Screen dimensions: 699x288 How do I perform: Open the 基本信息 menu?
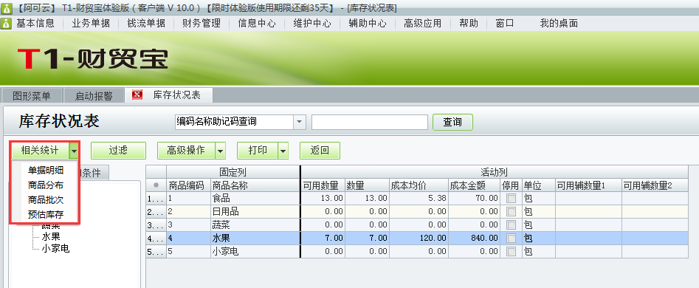click(x=35, y=23)
